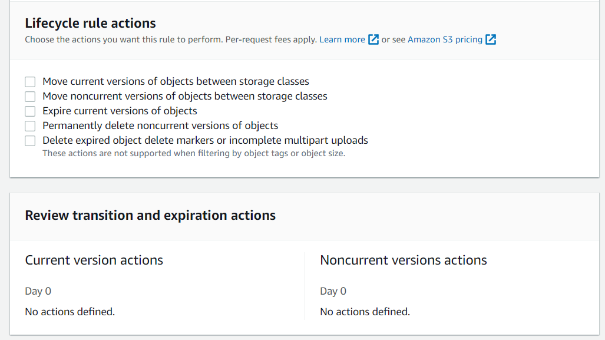Select Permanently delete noncurrent versions checkbox
Viewport: 605px width, 340px height.
[30, 126]
